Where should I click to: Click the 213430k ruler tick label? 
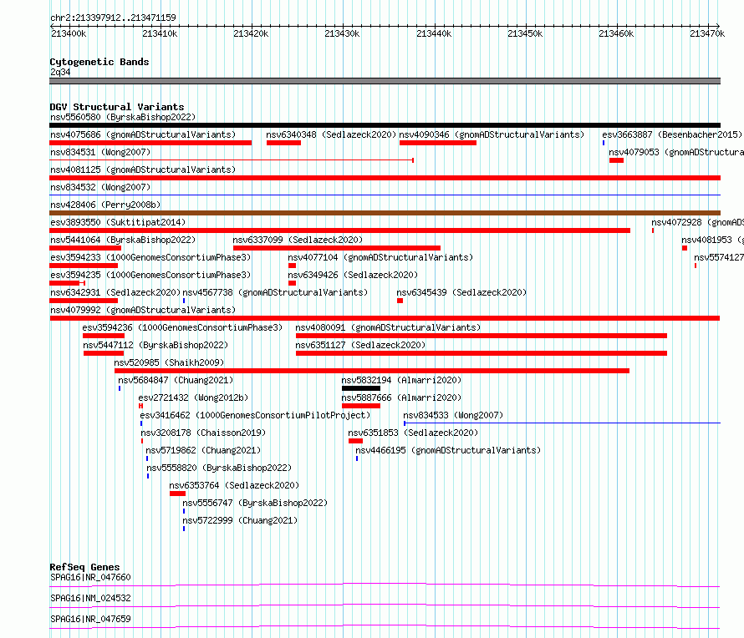tap(342, 33)
